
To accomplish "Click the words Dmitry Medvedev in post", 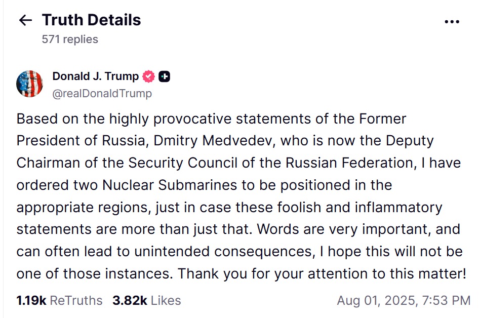I will [x=212, y=141].
